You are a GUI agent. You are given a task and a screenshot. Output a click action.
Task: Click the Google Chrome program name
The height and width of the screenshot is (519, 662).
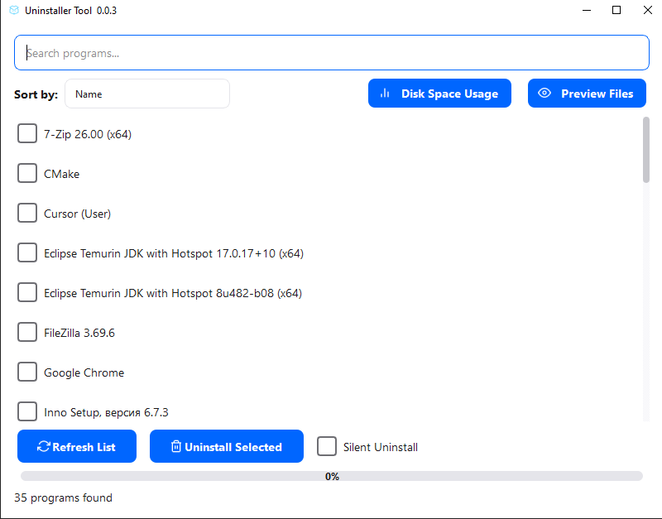pyautogui.click(x=84, y=372)
